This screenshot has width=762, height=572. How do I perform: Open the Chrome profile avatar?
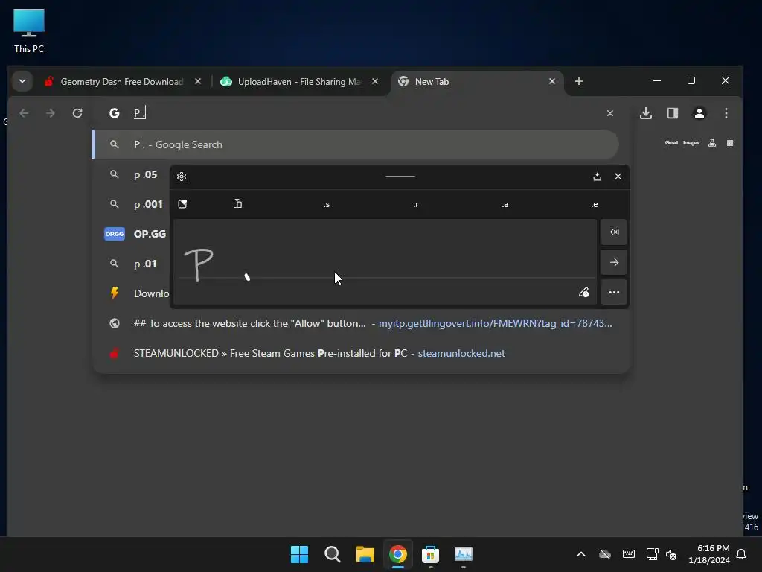699,113
